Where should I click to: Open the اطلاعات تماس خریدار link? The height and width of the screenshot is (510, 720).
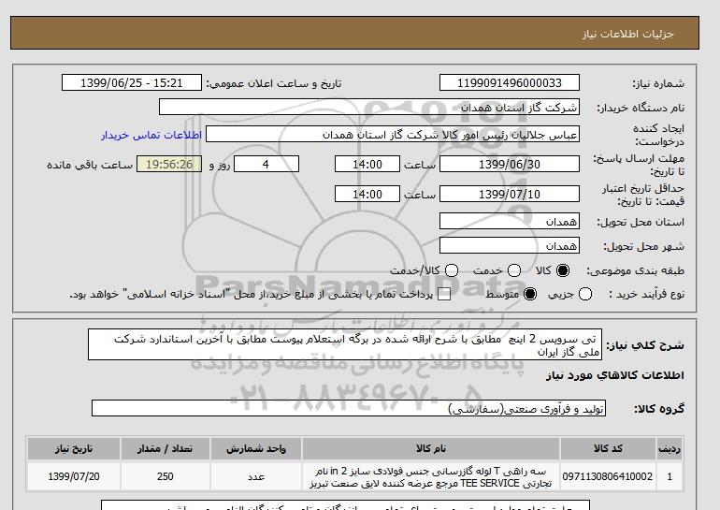tap(151, 136)
